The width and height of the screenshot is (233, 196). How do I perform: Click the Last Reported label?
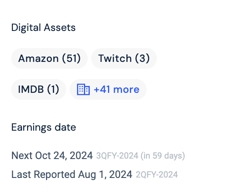tap(43, 175)
